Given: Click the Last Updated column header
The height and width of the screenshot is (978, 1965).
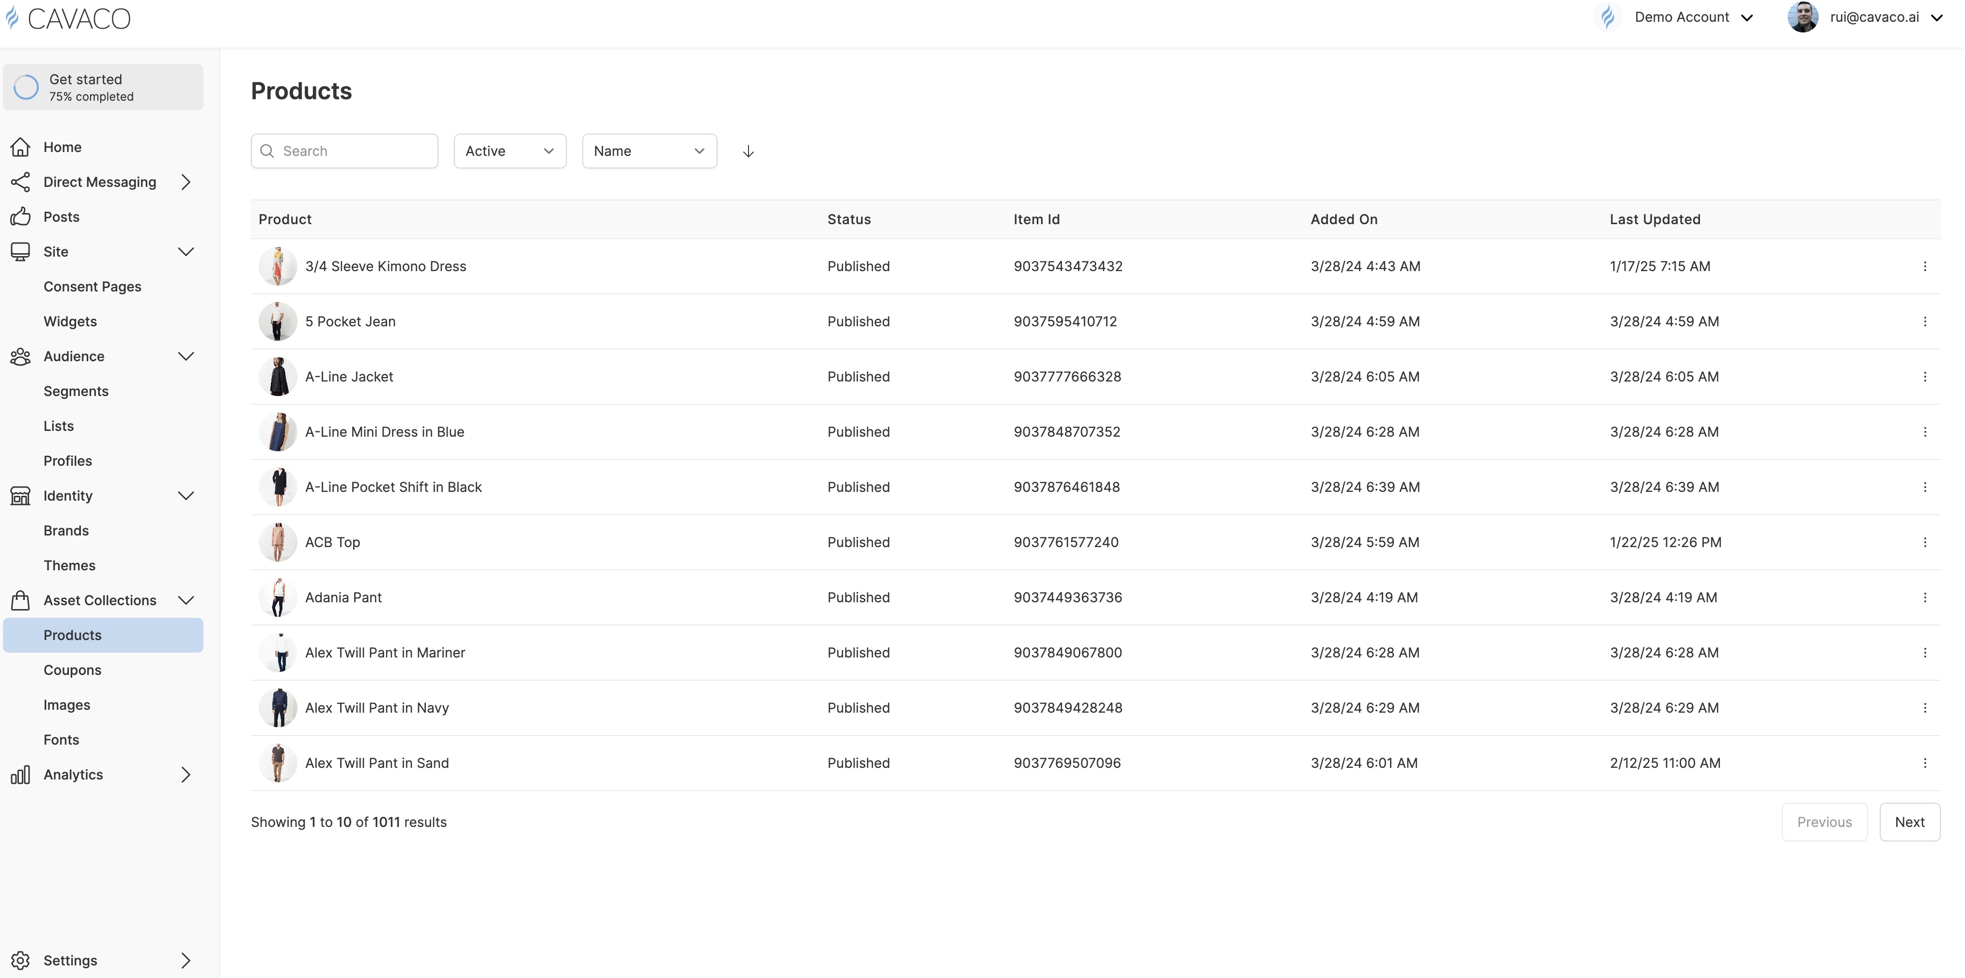Looking at the screenshot, I should point(1654,219).
